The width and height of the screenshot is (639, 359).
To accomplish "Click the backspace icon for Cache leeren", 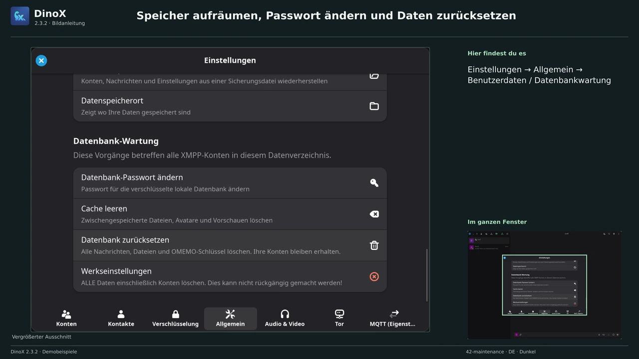I will point(374,214).
